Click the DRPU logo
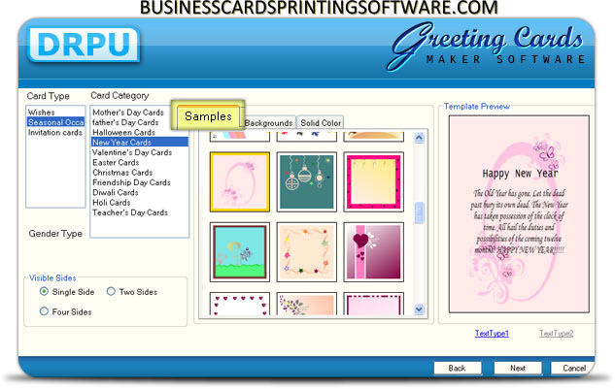 (x=84, y=45)
